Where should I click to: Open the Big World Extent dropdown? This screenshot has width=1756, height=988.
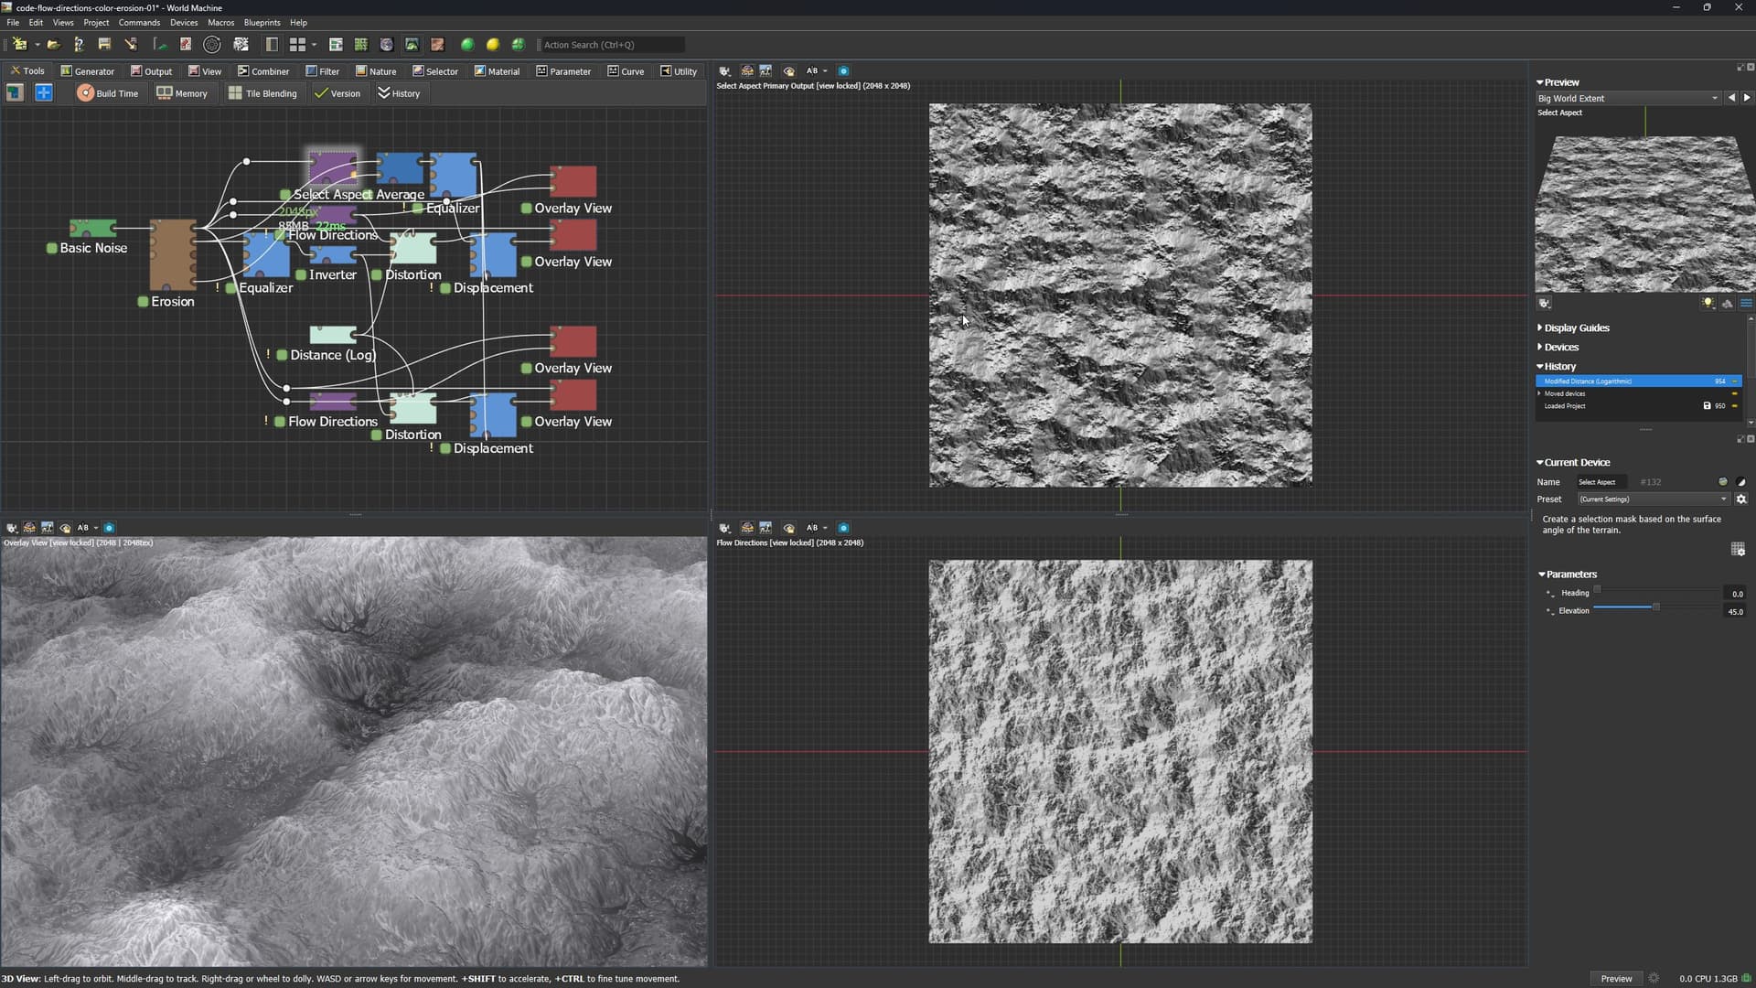coord(1628,98)
